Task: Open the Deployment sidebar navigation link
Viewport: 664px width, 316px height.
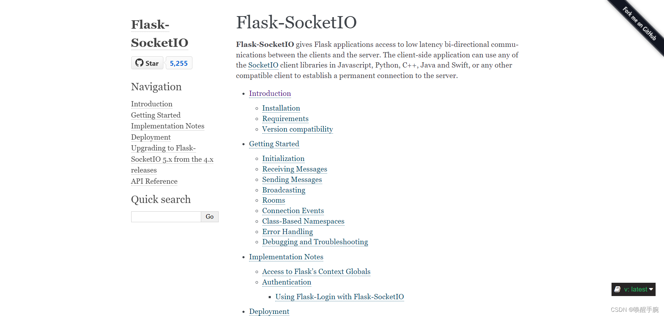Action: tap(151, 137)
